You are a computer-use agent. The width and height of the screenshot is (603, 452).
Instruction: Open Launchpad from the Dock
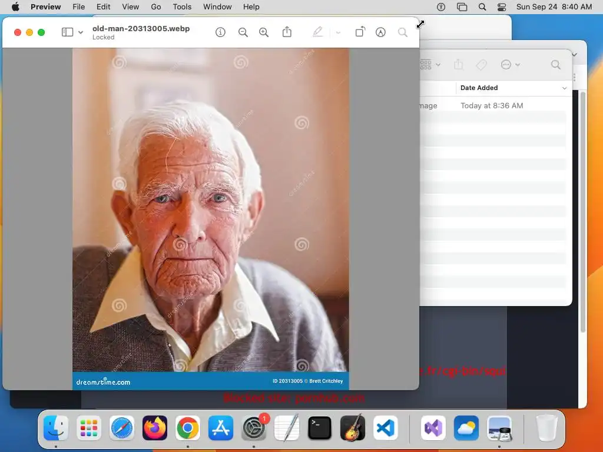pyautogui.click(x=89, y=428)
